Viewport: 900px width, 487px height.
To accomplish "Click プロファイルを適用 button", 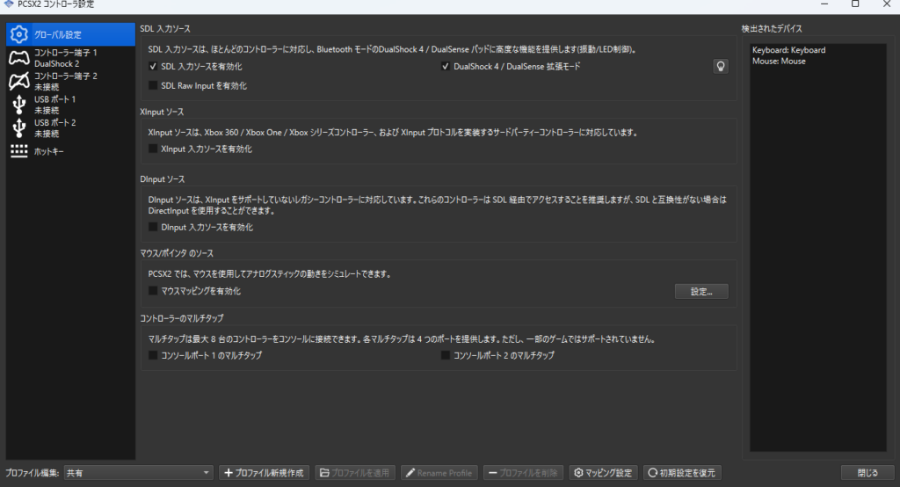I will click(355, 473).
